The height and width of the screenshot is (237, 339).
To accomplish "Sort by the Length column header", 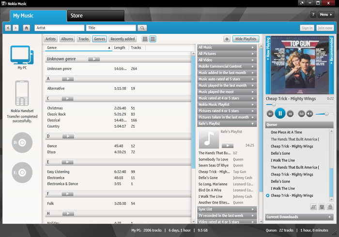I will [121, 48].
